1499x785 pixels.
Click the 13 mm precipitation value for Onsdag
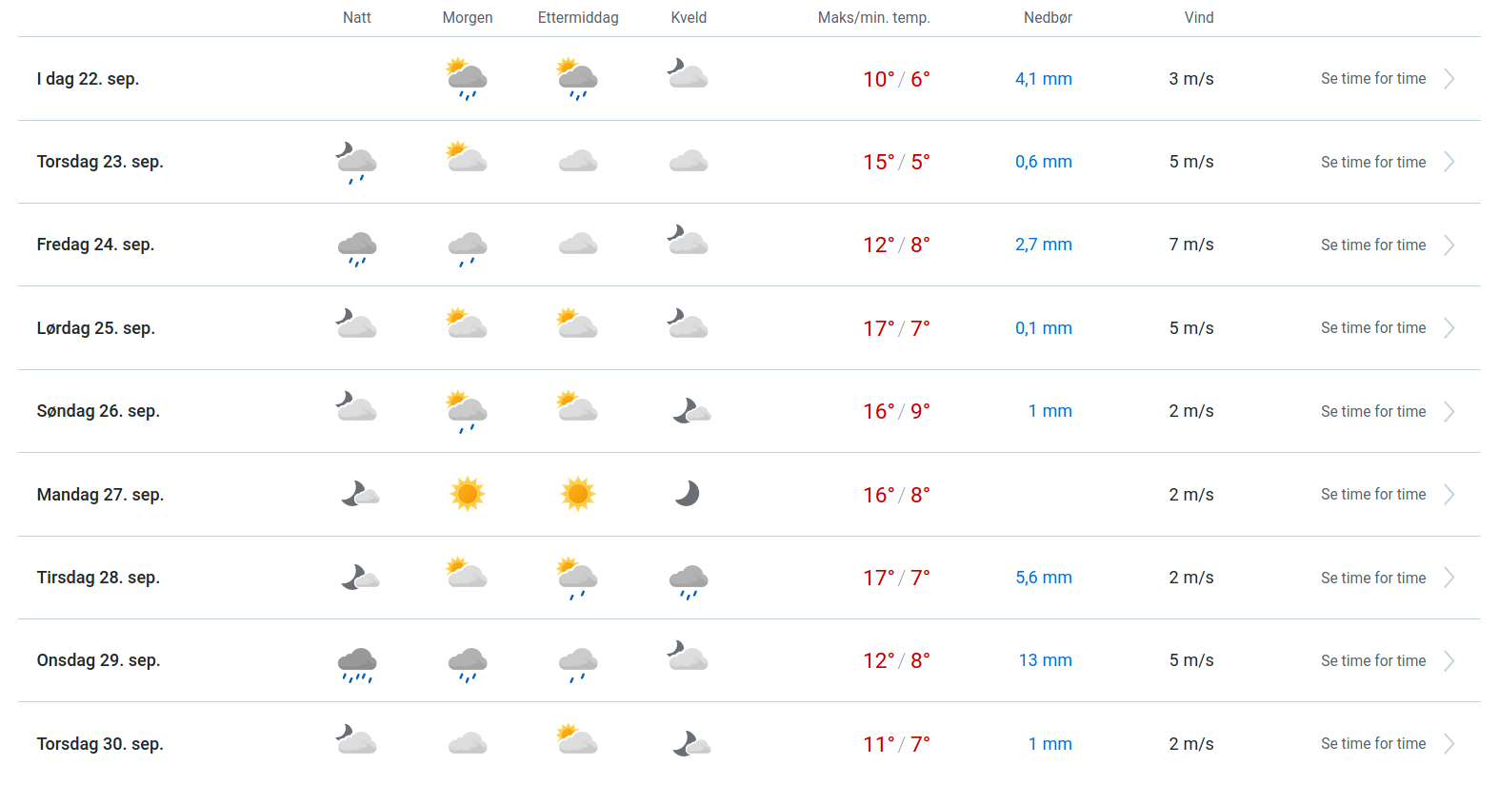tap(1045, 660)
